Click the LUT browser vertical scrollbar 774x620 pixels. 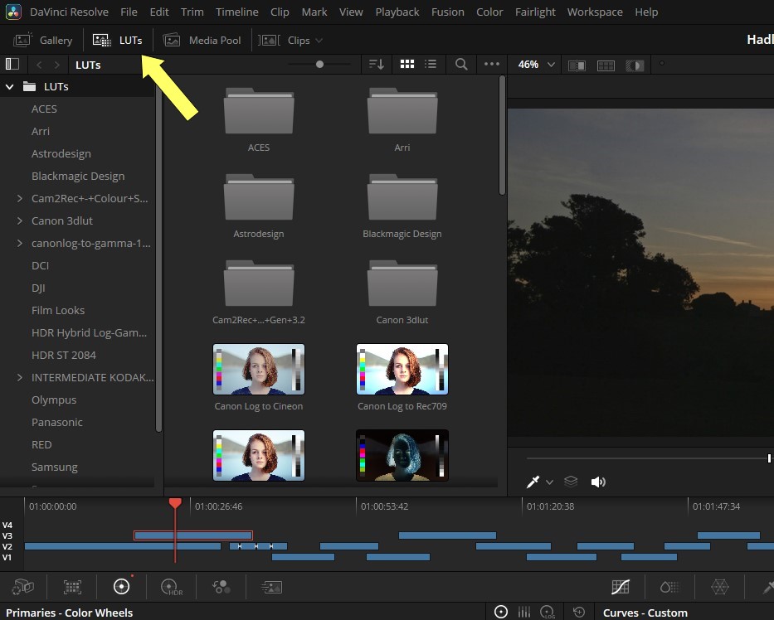(x=502, y=136)
